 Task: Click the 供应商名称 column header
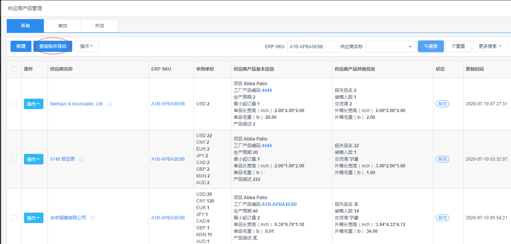point(61,69)
